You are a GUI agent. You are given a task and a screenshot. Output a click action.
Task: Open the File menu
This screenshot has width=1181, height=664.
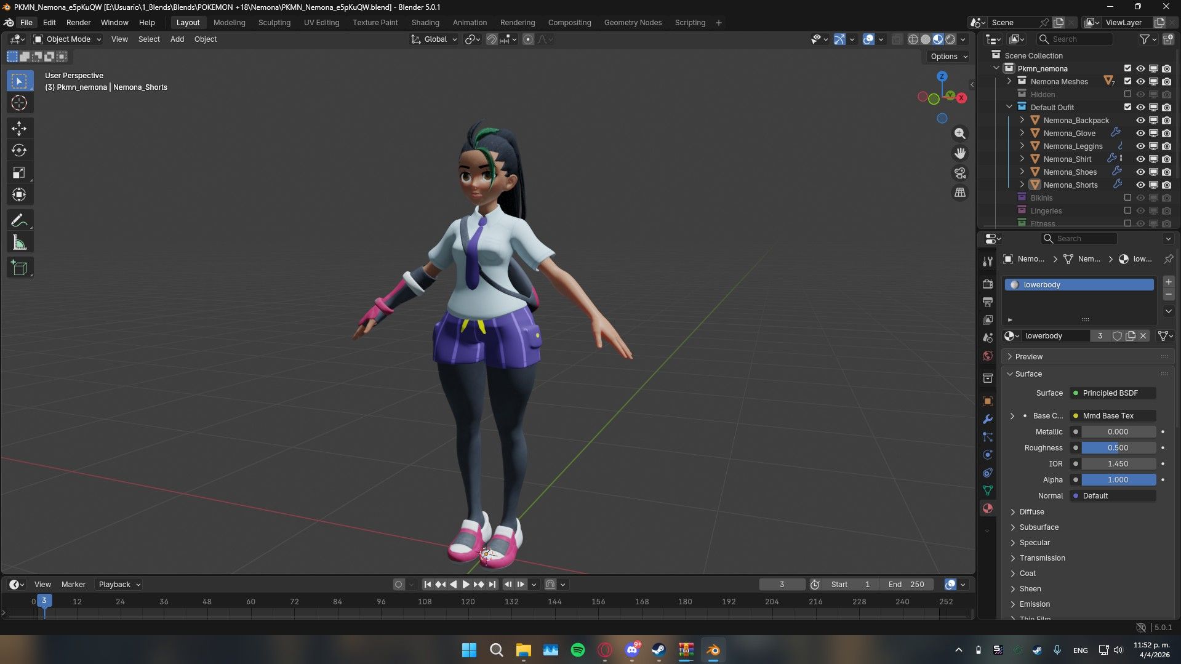(x=26, y=23)
